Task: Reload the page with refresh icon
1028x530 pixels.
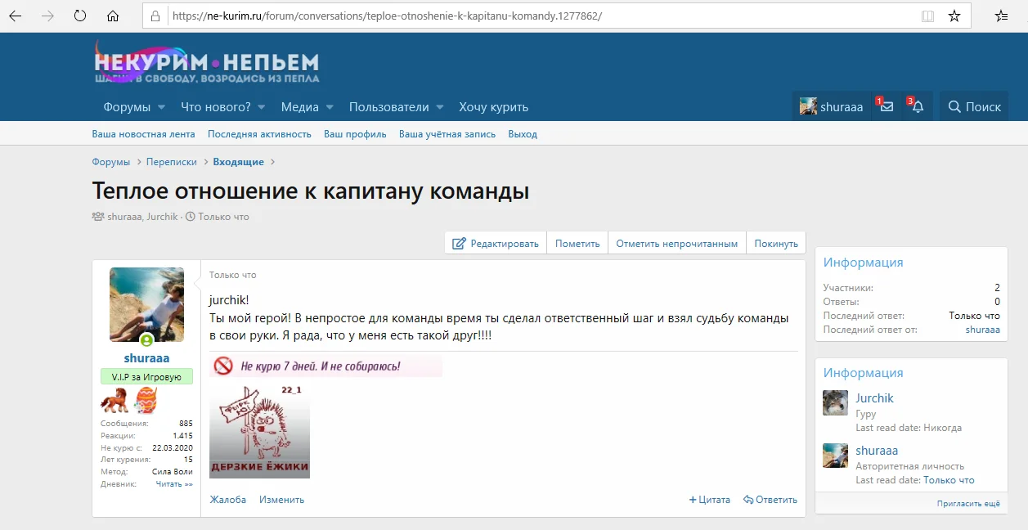Action: (80, 16)
